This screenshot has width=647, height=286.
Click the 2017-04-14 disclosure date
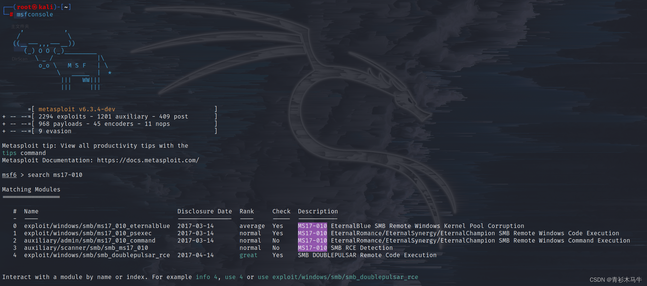pyautogui.click(x=195, y=255)
